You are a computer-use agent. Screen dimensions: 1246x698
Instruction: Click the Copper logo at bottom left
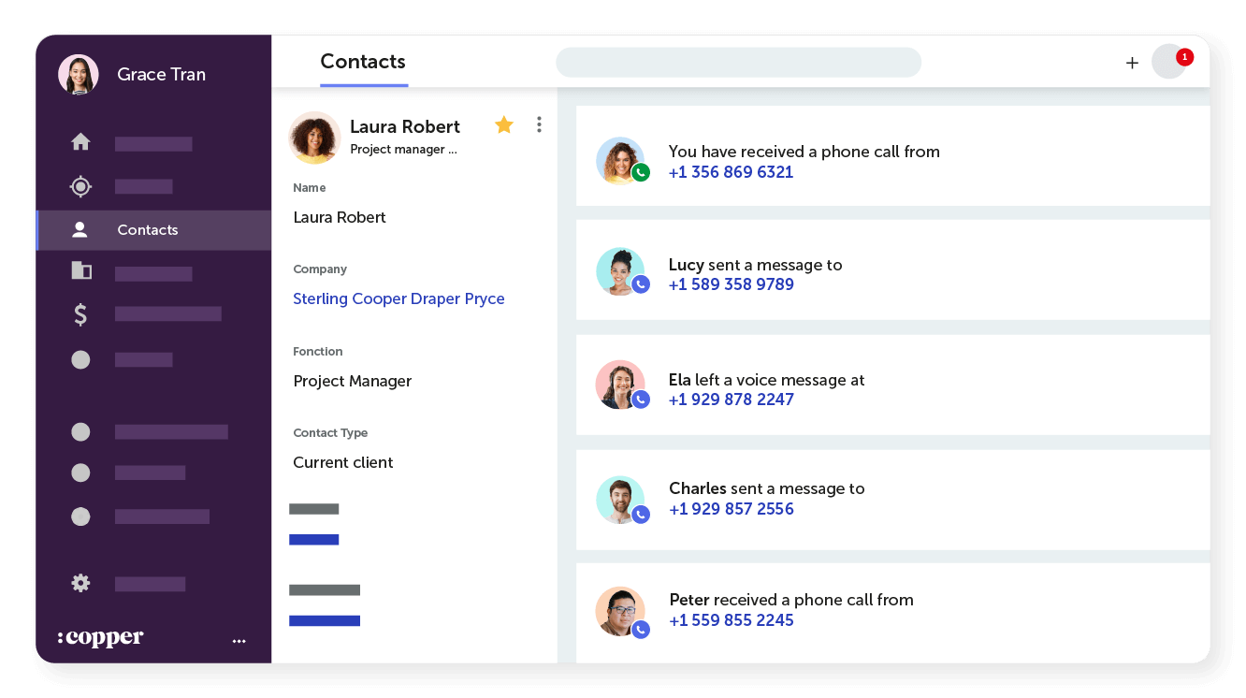coord(100,637)
